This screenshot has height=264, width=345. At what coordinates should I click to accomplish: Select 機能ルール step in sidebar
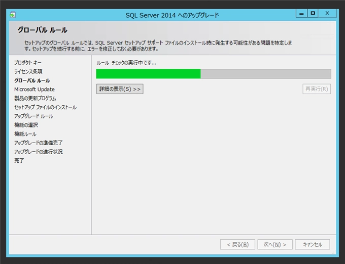(x=25, y=134)
